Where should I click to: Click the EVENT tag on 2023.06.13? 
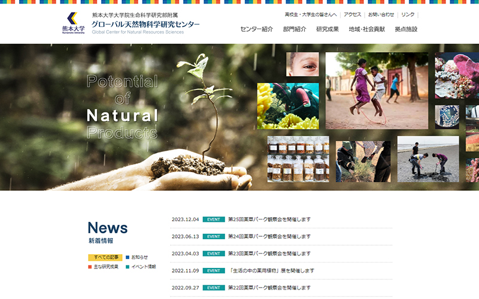(214, 236)
